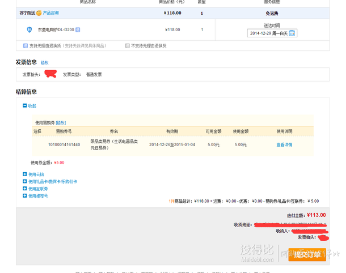Click 修改 link beside 使用易购券
The height and width of the screenshot is (273, 346).
click(61, 123)
